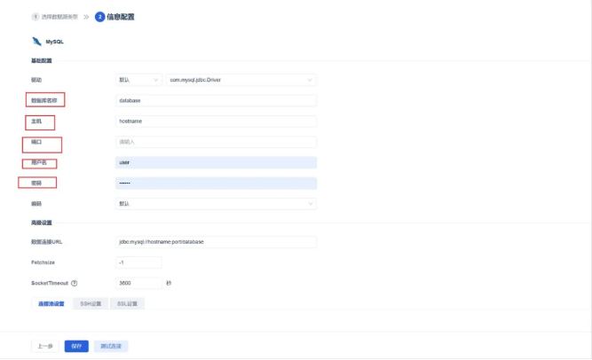592x360 pixels.
Task: Click the 保存 save button
Action: [x=76, y=346]
